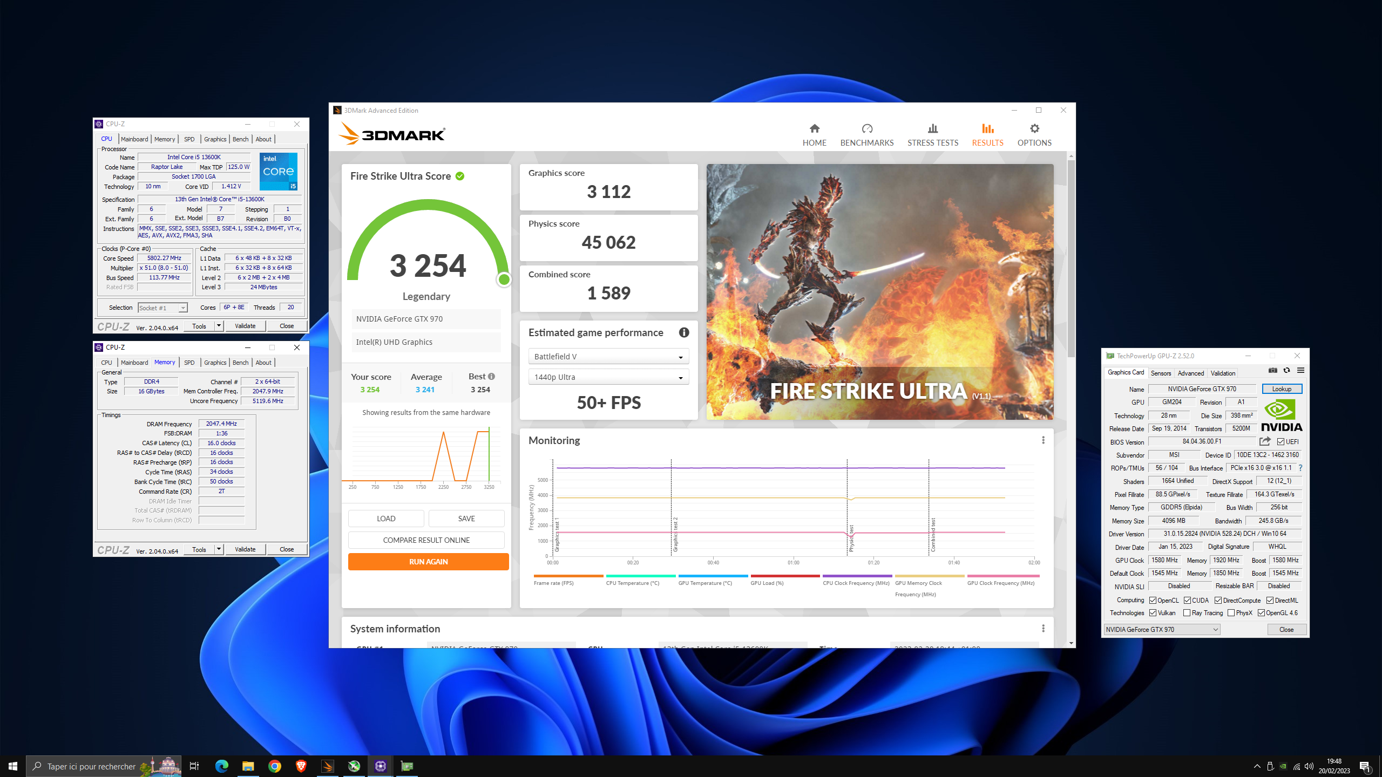
Task: Click the SAVE button in 3DMark
Action: click(466, 519)
